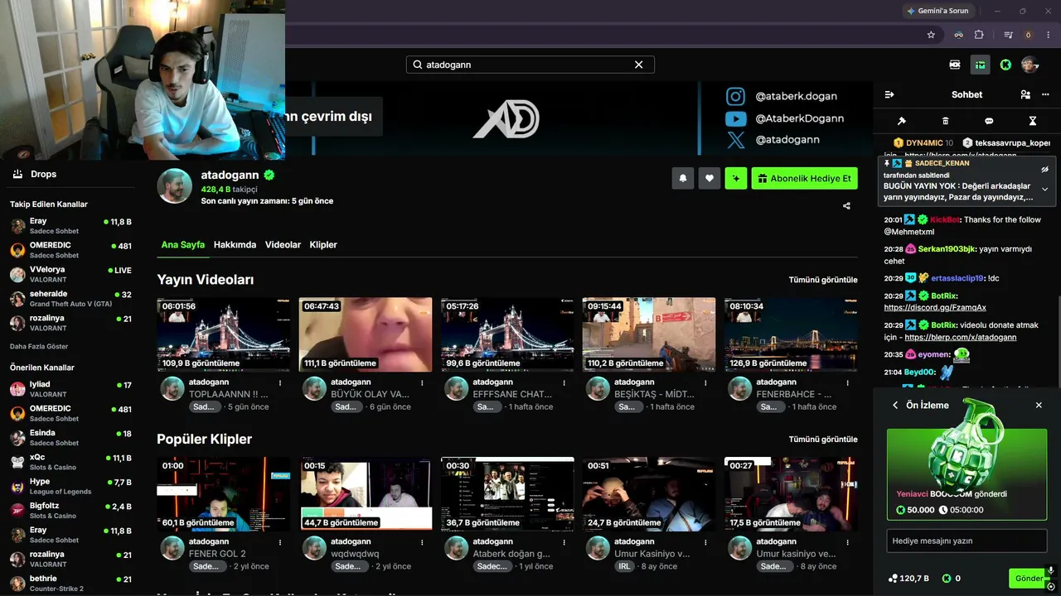Switch to the Ana Sayfa tab

(x=182, y=245)
